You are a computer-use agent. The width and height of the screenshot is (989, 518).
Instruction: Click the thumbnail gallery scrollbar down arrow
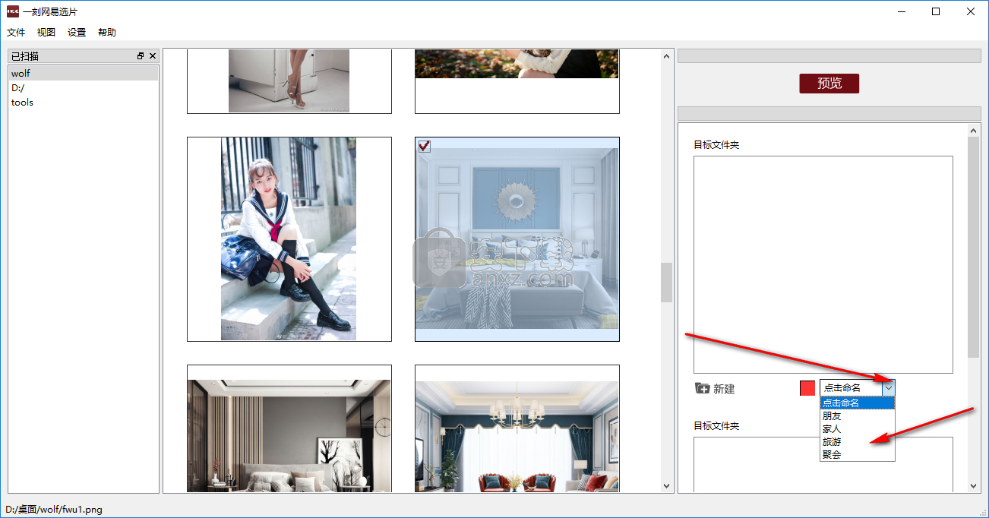click(667, 486)
